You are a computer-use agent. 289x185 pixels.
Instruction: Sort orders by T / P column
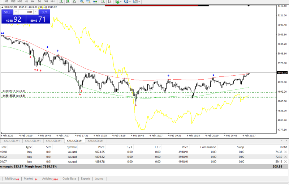click(x=158, y=147)
